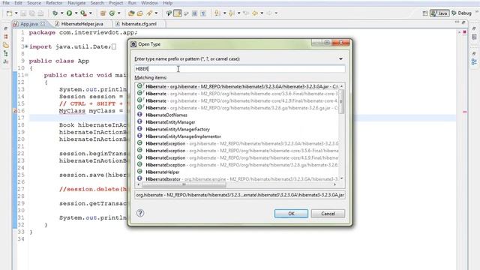480x270 pixels.
Task: Open the New Java Class dropdown arrow
Action: coord(118,13)
